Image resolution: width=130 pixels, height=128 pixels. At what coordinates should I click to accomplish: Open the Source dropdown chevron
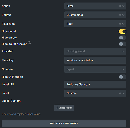[123, 15]
